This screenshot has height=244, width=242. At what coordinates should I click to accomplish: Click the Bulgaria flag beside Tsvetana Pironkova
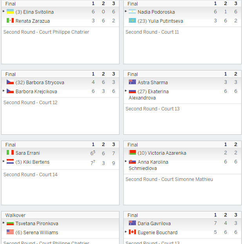pyautogui.click(x=10, y=223)
